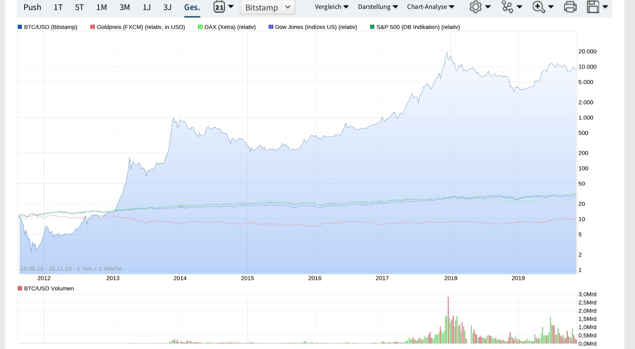The width and height of the screenshot is (635, 349).
Task: Click the 2019 x-axis year label
Action: pyautogui.click(x=518, y=278)
